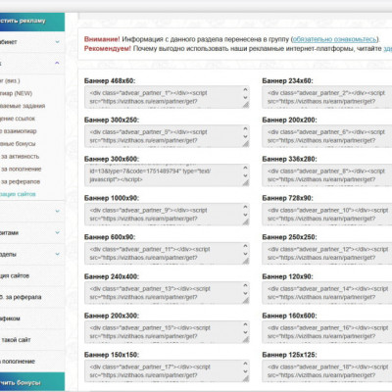
Task: Click the resize grip of Баннер 1000x90 textarea
Action: (246, 222)
